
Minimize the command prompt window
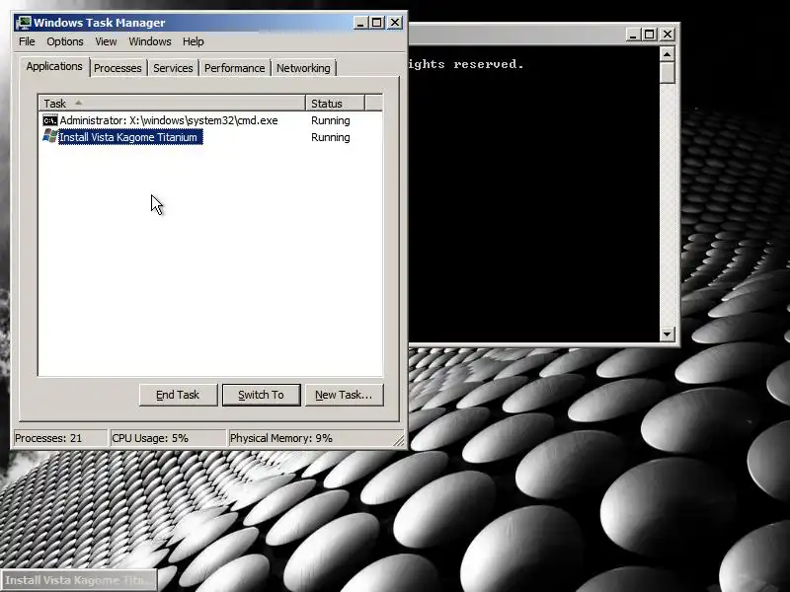point(633,35)
